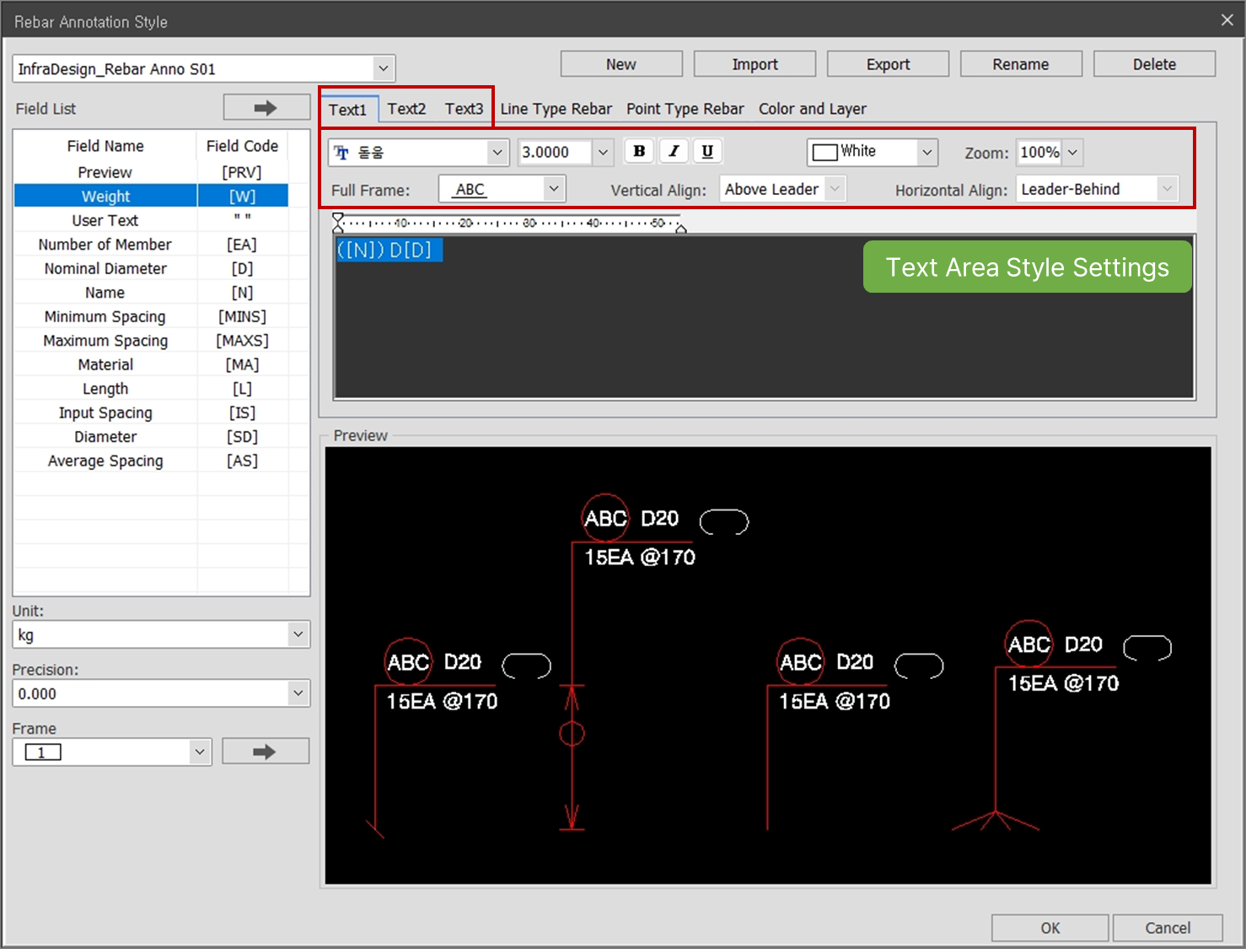Image resolution: width=1246 pixels, height=949 pixels.
Task: Open Horizontal Align Leader-Behind dropdown
Action: [x=1167, y=189]
